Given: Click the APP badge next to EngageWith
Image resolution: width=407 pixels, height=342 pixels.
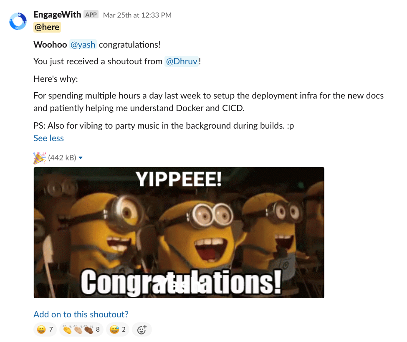Looking at the screenshot, I should [91, 15].
